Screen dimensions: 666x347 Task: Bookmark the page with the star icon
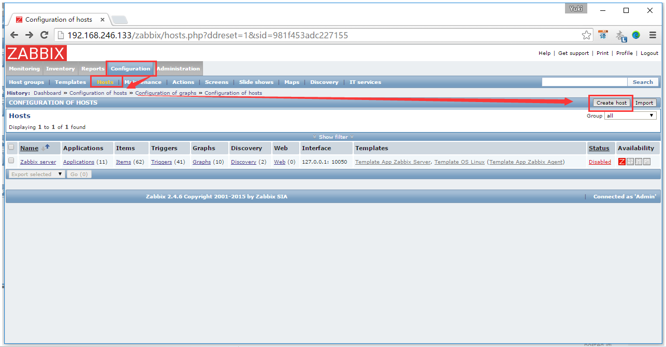586,35
